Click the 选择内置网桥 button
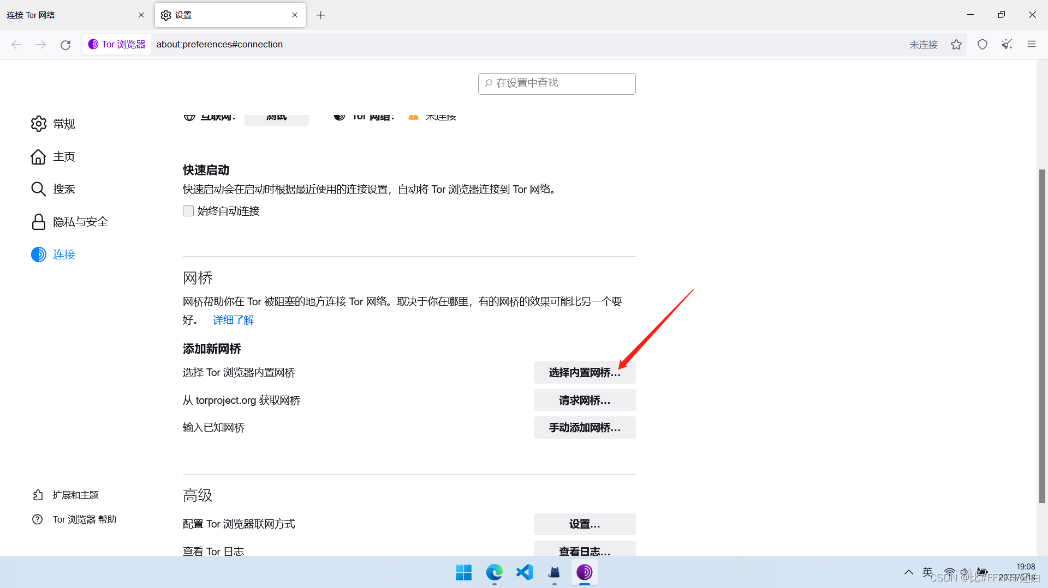 pyautogui.click(x=584, y=372)
